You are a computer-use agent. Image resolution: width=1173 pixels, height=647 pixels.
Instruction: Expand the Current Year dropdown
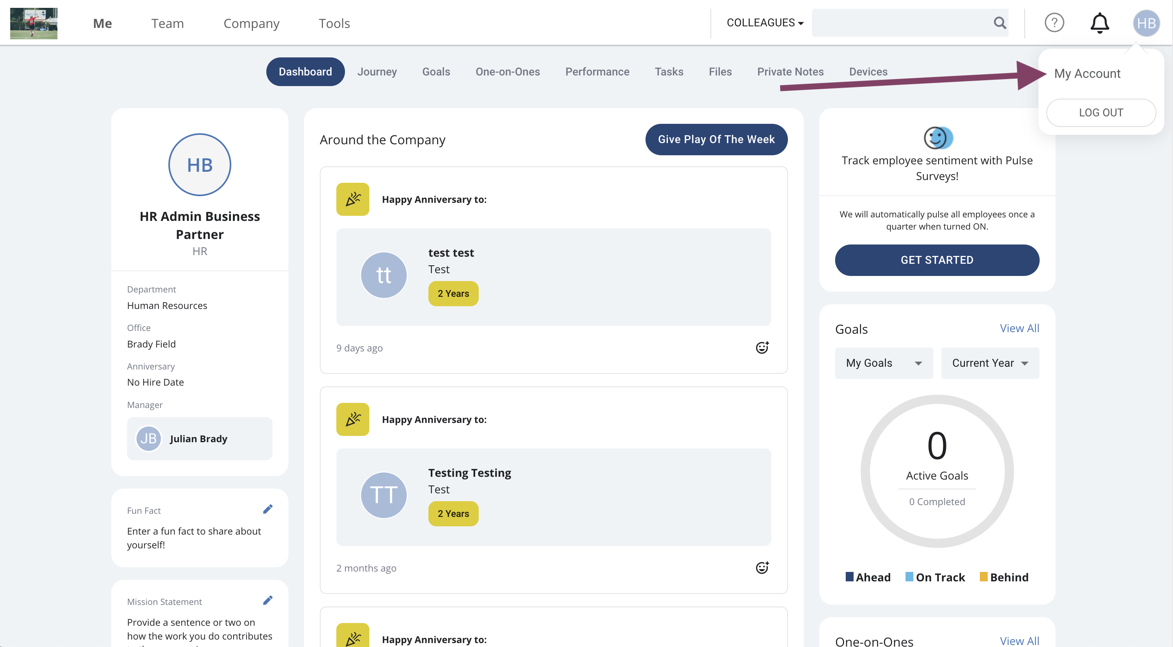pyautogui.click(x=990, y=363)
